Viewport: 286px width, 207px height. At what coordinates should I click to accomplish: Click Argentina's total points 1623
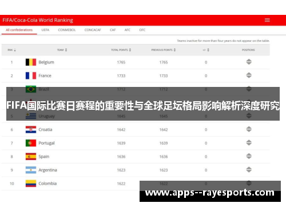121,170
